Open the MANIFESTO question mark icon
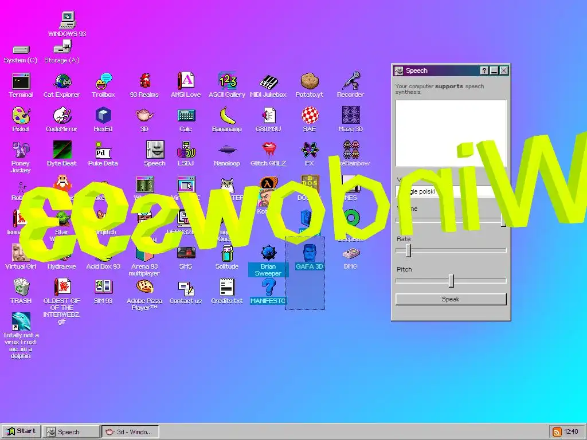The width and height of the screenshot is (587, 440). (268, 291)
